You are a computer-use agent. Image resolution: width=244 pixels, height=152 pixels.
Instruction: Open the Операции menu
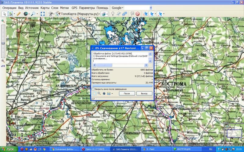(x=9, y=8)
